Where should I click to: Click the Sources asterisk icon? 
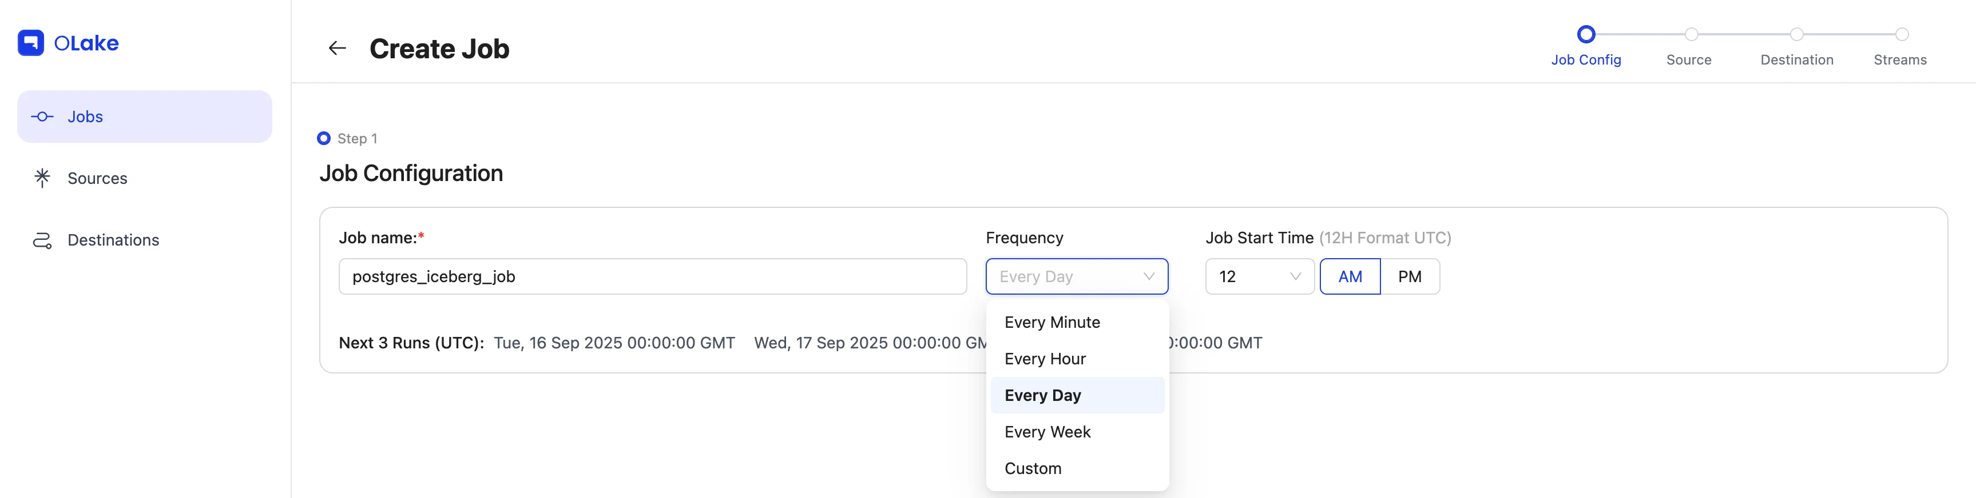pos(42,178)
